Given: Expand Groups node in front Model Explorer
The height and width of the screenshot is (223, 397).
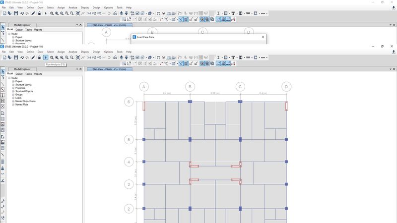Looking at the screenshot, I should click(x=13, y=95).
